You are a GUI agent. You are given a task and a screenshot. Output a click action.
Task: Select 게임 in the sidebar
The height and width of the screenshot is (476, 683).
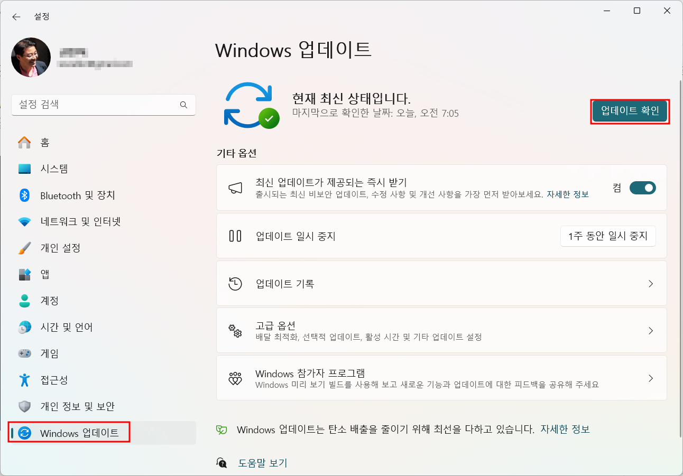click(x=104, y=353)
